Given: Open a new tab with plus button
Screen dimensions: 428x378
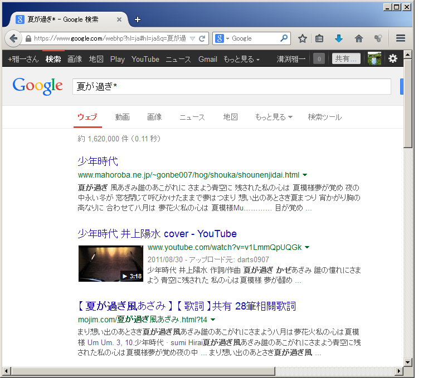Looking at the screenshot, I should tap(138, 19).
